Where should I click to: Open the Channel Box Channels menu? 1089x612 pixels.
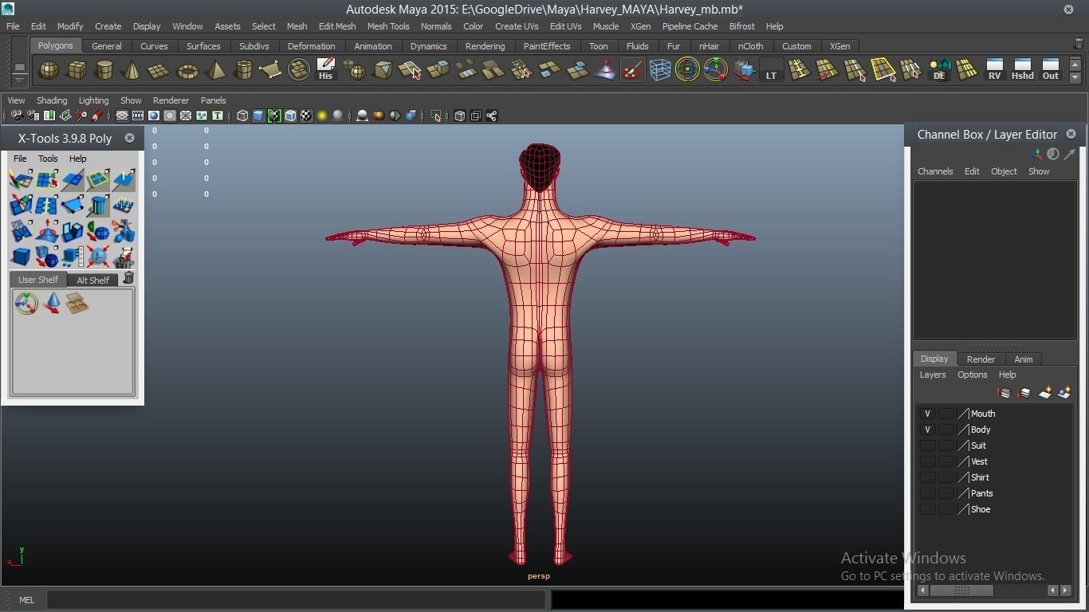coord(935,171)
